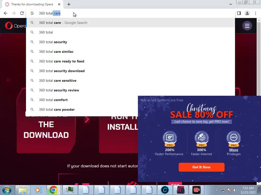Screen dimensions: 261x195
Task: Click the 200% Faster Performance PRO icon
Action: pyautogui.click(x=169, y=139)
